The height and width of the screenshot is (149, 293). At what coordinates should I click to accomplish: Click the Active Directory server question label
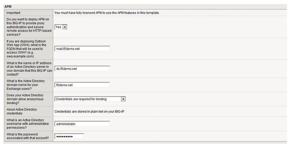[29, 69]
